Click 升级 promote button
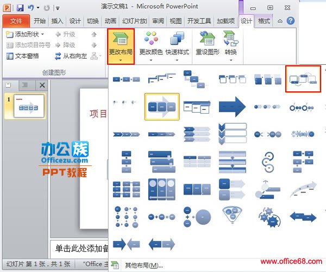Screen dimensions: 326x272 [x=65, y=34]
